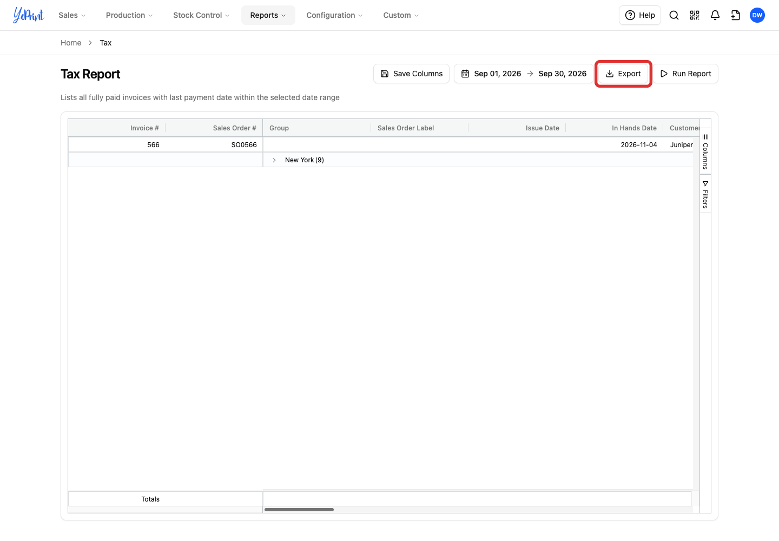This screenshot has width=779, height=541.
Task: Click the Totals row label
Action: [150, 499]
